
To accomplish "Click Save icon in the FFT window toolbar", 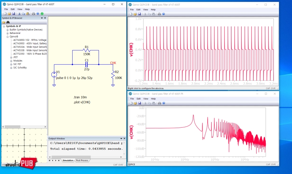I will (x=139, y=103).
